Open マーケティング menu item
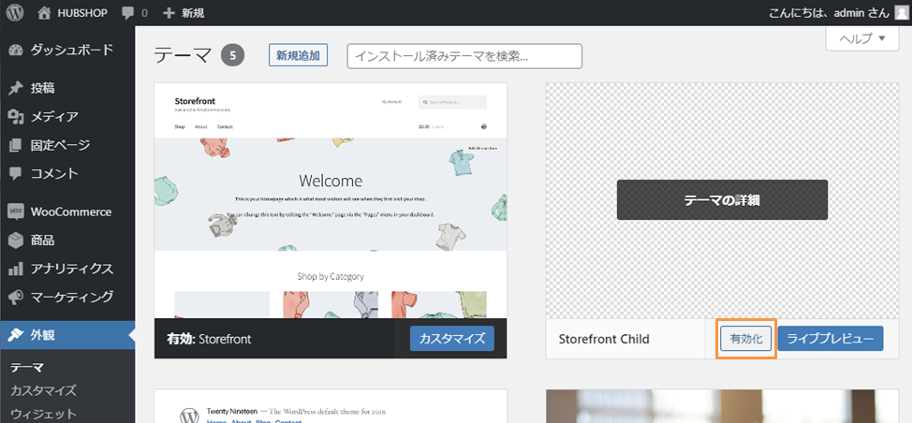913x423 pixels. (71, 298)
